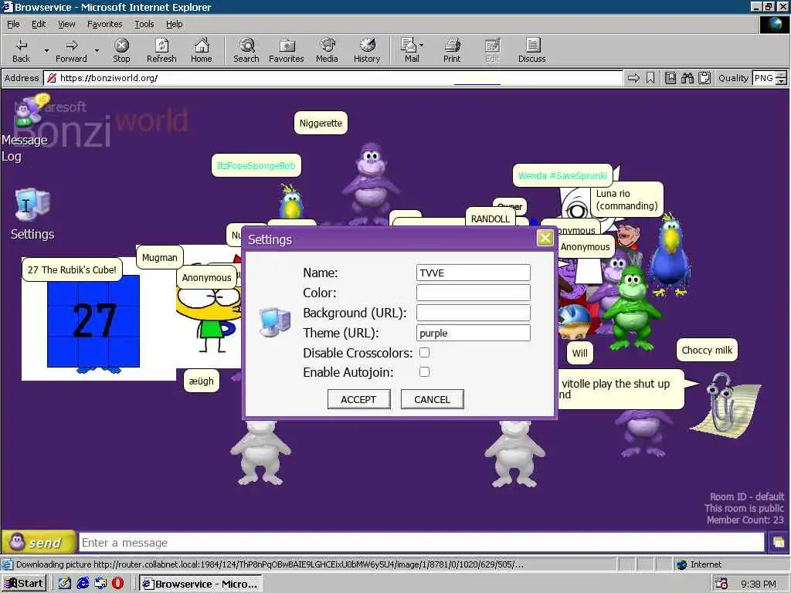Click the Show Desktop quick launch icon
791x593 pixels.
point(65,584)
